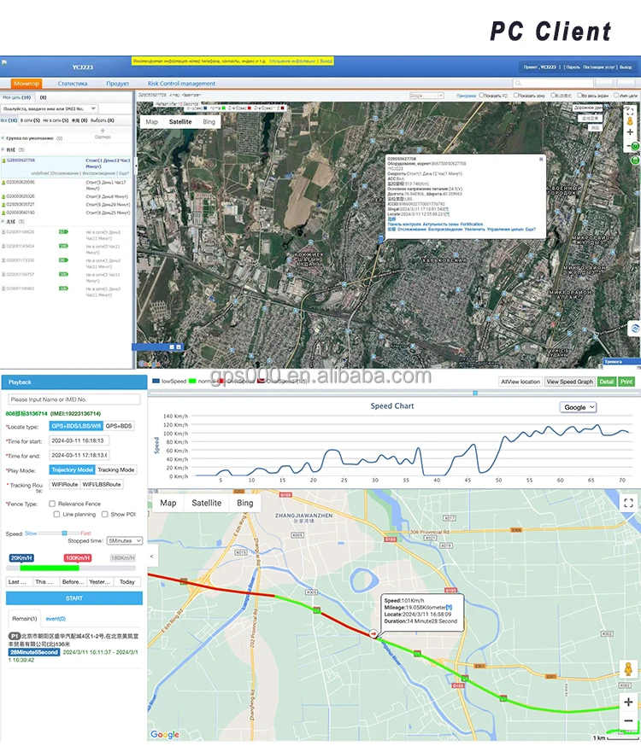
Task: Zoom in on the playback map
Action: (628, 702)
